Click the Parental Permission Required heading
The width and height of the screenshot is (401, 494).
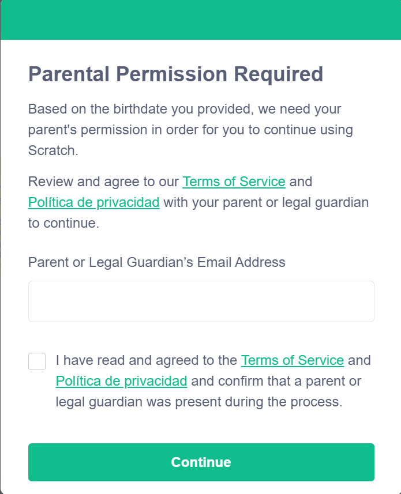pos(175,75)
